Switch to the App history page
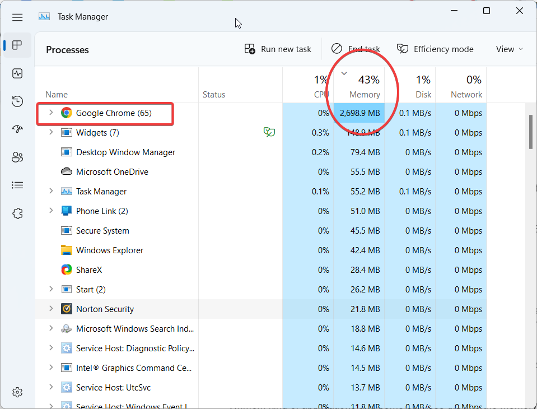Viewport: 537px width, 409px height. [17, 101]
